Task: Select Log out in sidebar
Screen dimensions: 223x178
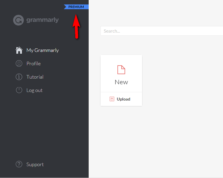Action: (34, 90)
